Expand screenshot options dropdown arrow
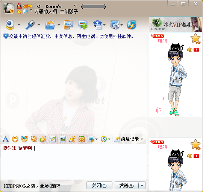 [x=96, y=139]
